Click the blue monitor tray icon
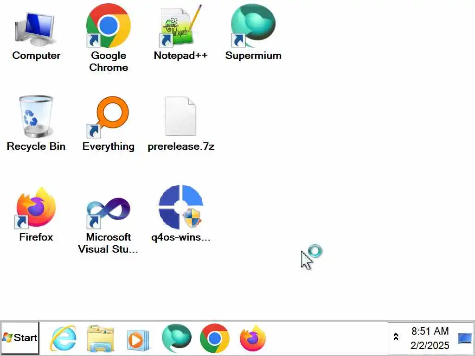475x356 pixels. pos(465,338)
